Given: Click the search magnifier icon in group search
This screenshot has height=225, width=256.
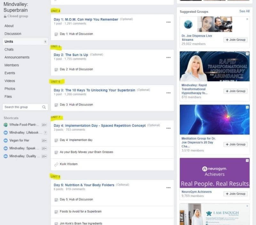Looking at the screenshot, I should 44,107.
